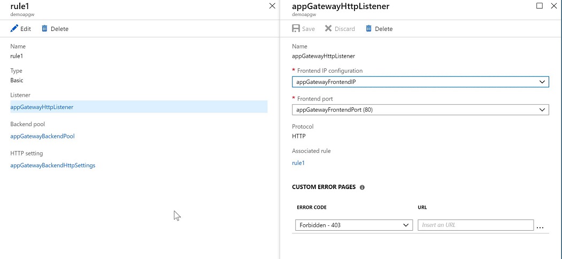Click the Delete trash icon in rule1 panel
The image size is (562, 259).
tap(44, 29)
